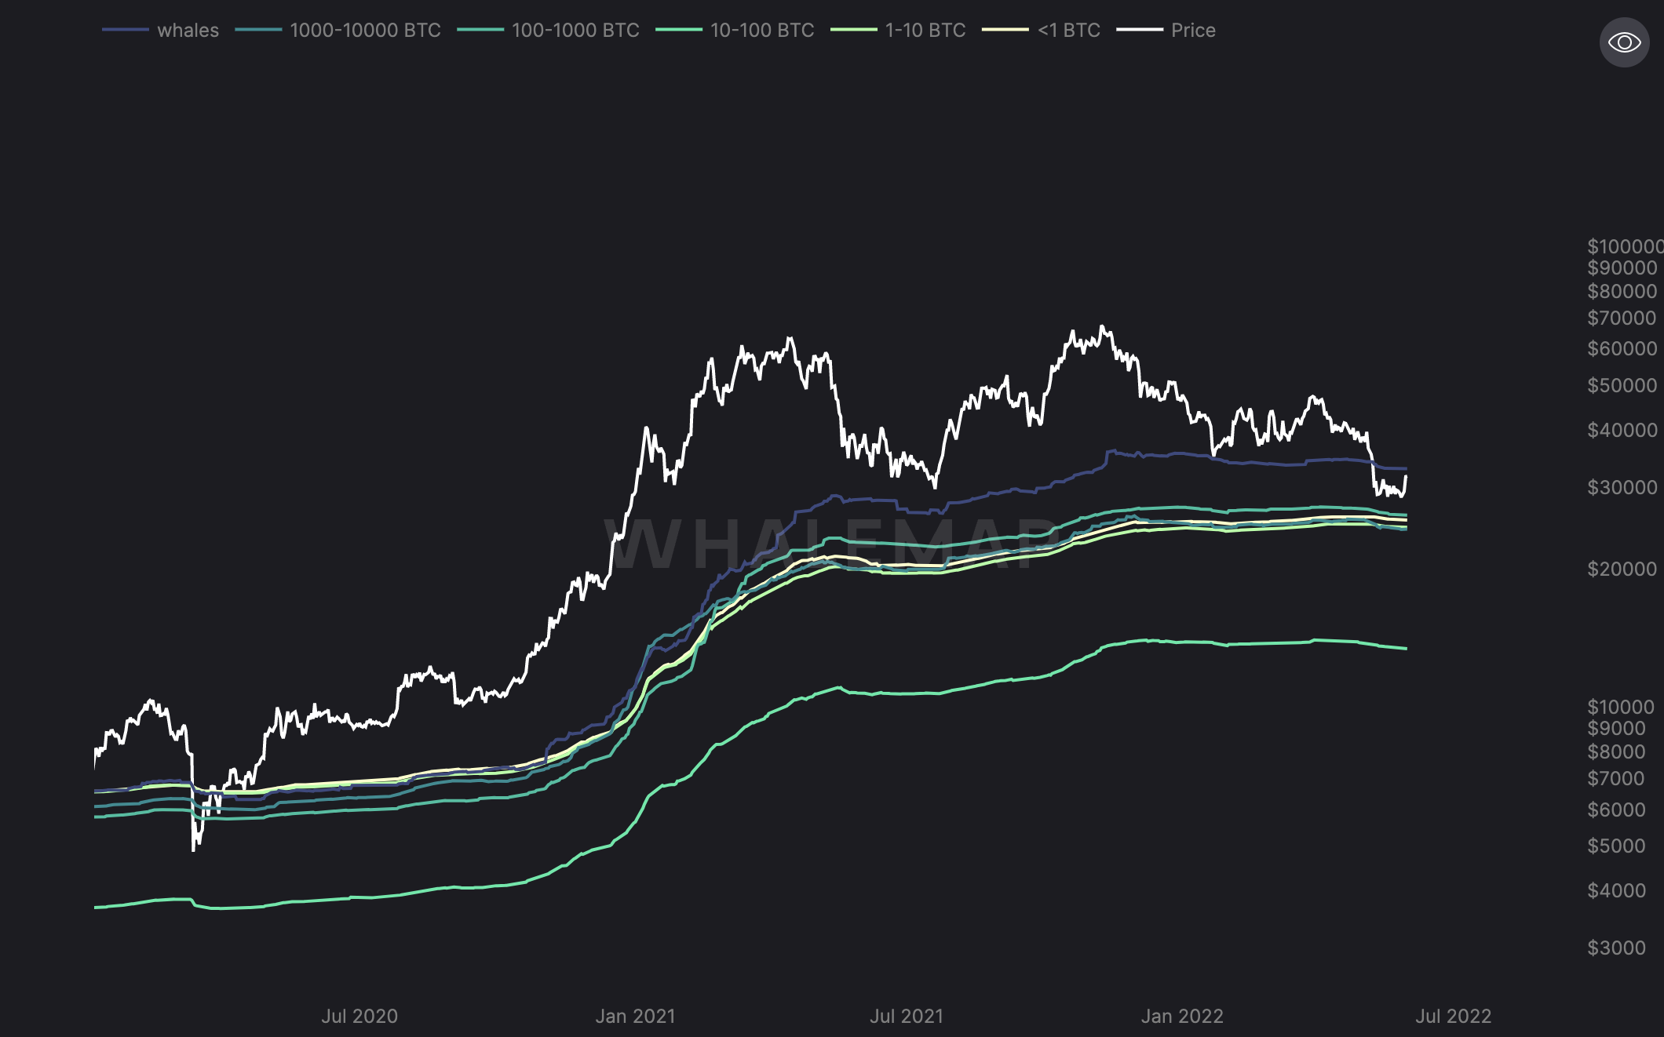Click the Jan 2021 x-axis label
Image resolution: width=1664 pixels, height=1037 pixels.
(635, 1017)
